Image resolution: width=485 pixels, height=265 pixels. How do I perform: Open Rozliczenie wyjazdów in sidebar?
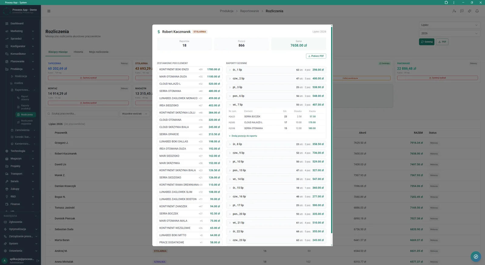26,122
